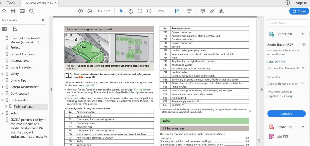The width and height of the screenshot is (310, 146).
Task: Click the zoom in plus icon
Action: click(x=149, y=11)
